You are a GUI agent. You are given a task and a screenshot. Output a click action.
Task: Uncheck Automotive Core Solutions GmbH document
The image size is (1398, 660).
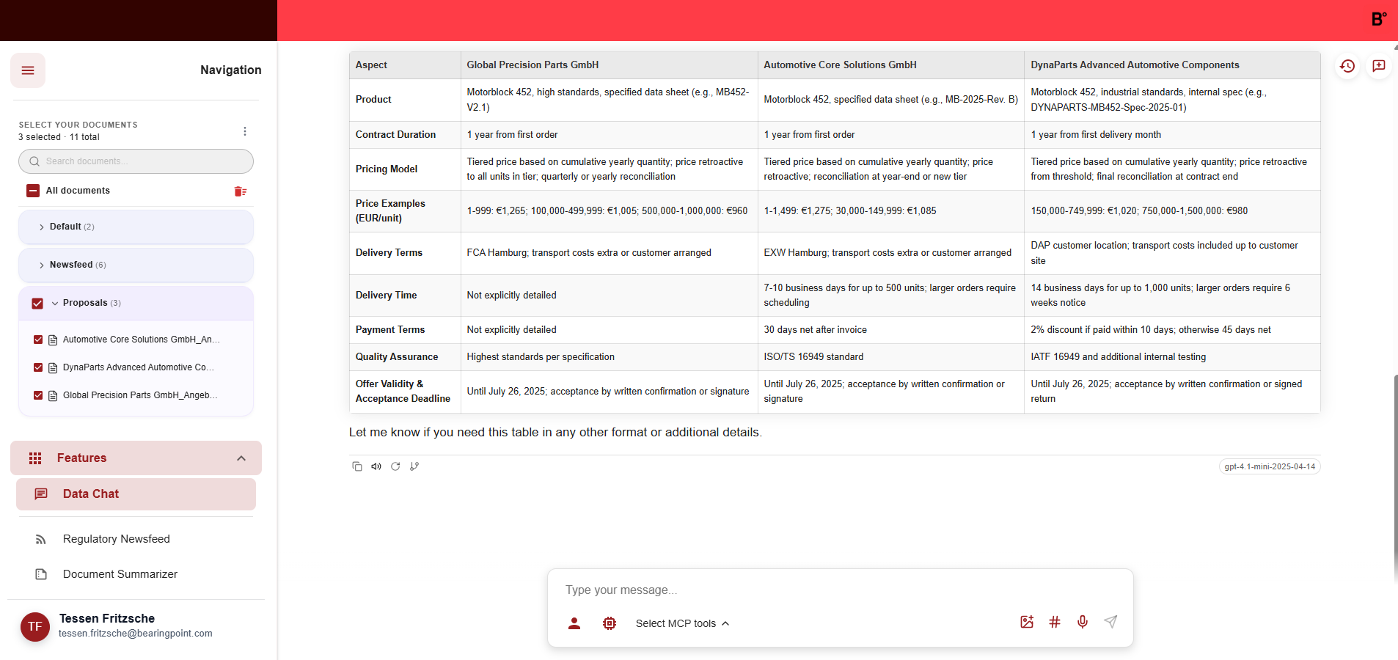[38, 340]
